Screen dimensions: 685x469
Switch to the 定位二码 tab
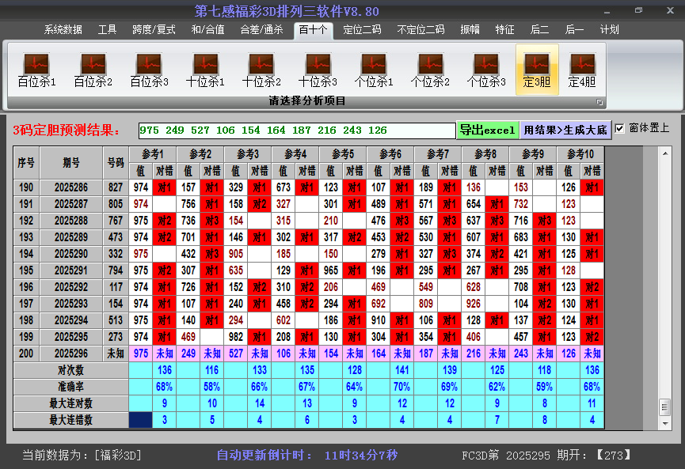coord(362,29)
